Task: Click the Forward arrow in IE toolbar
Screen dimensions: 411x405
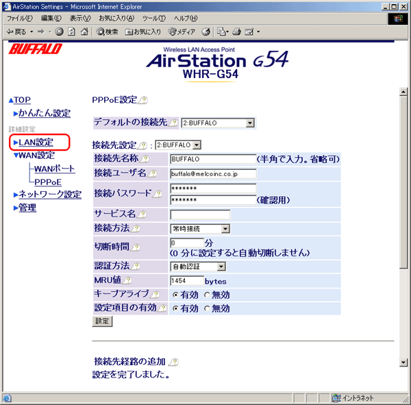Action: [40, 32]
